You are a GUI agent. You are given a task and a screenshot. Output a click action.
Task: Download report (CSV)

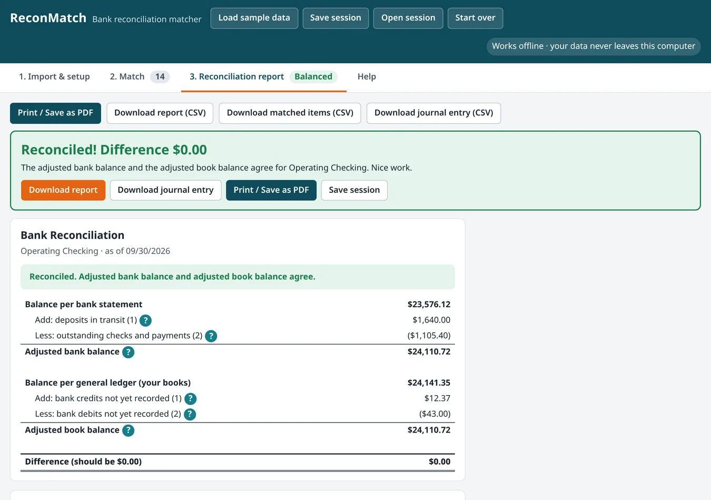coord(160,113)
